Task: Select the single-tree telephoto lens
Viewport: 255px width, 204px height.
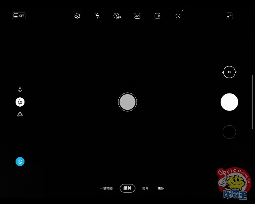Action: (x=20, y=90)
